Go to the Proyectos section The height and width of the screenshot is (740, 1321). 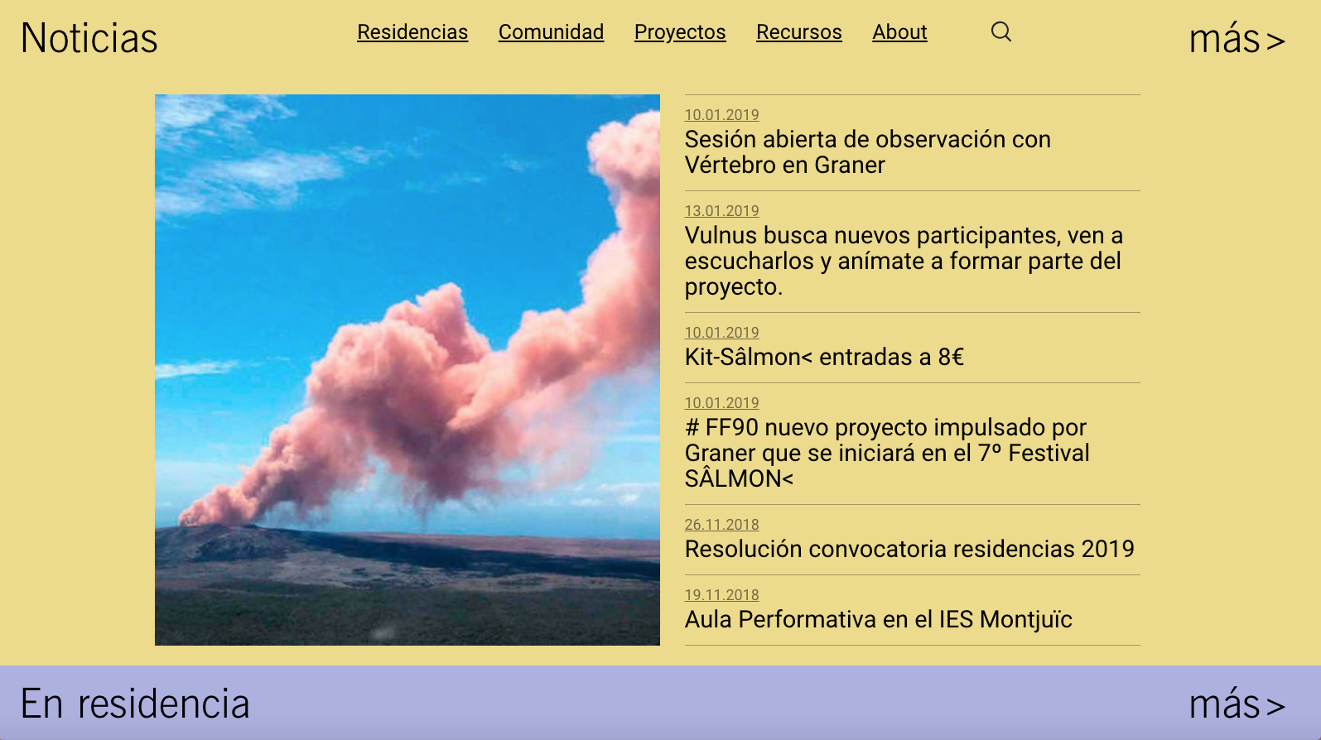(680, 32)
